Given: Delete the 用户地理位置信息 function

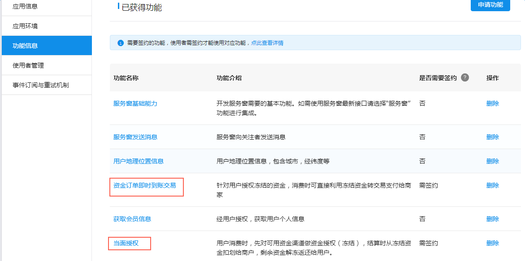Looking at the screenshot, I should 493,161.
